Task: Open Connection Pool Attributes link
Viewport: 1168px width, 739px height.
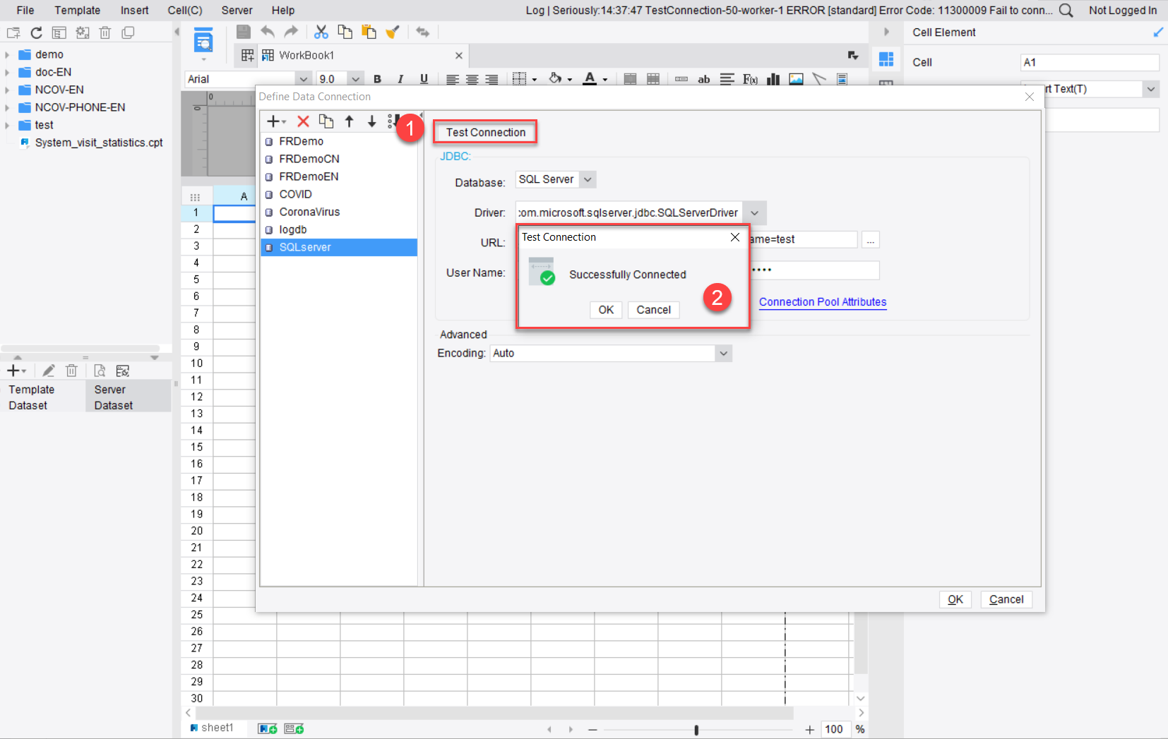Action: point(823,302)
